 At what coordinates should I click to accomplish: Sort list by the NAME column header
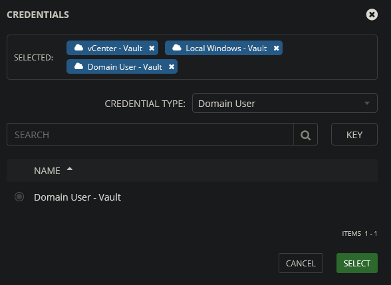(47, 171)
